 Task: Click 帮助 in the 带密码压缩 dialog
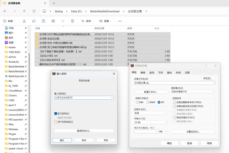[210, 143]
